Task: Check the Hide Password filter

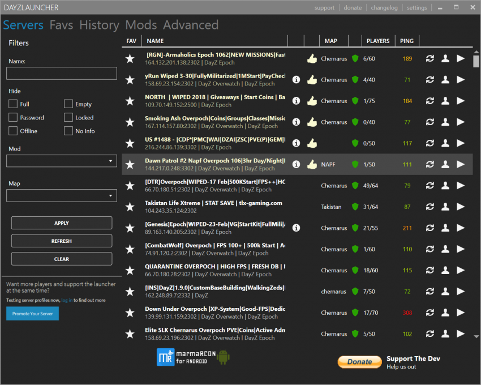Action: click(13, 117)
